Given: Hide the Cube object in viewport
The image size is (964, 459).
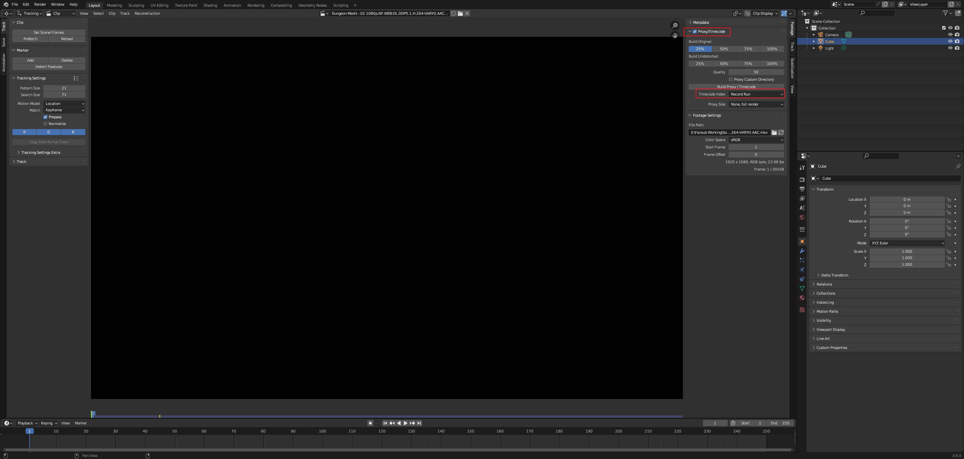Looking at the screenshot, I should 950,42.
